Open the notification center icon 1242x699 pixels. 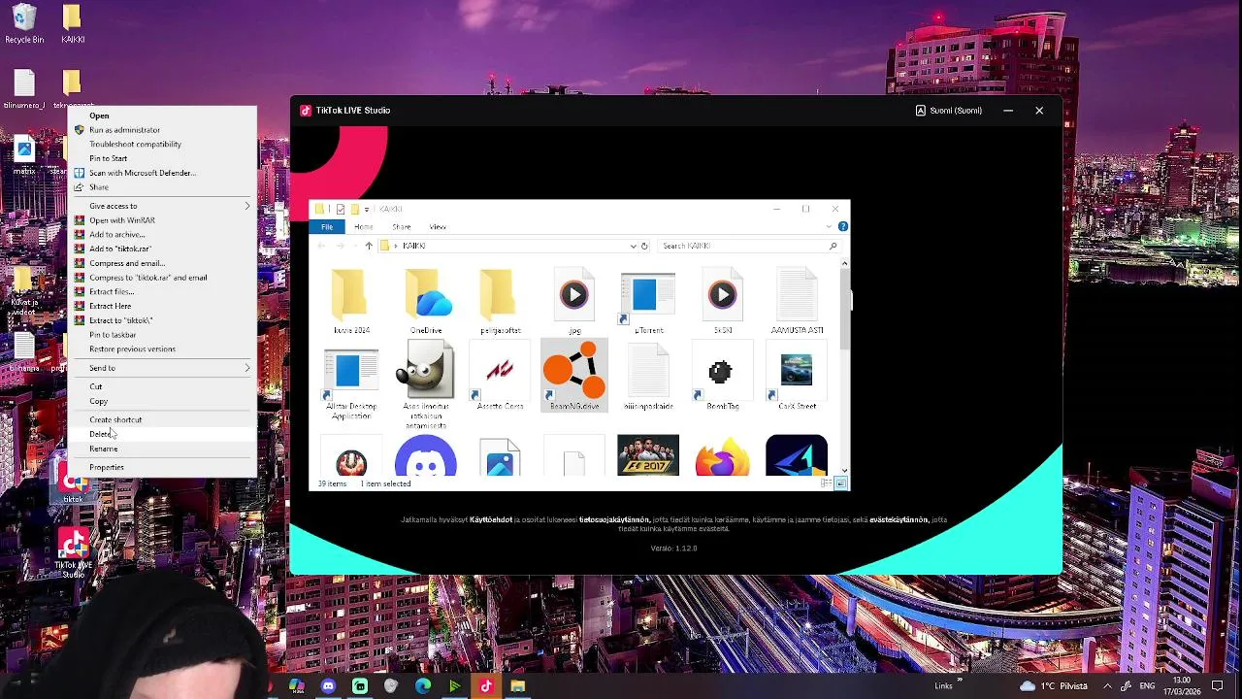tap(1218, 686)
